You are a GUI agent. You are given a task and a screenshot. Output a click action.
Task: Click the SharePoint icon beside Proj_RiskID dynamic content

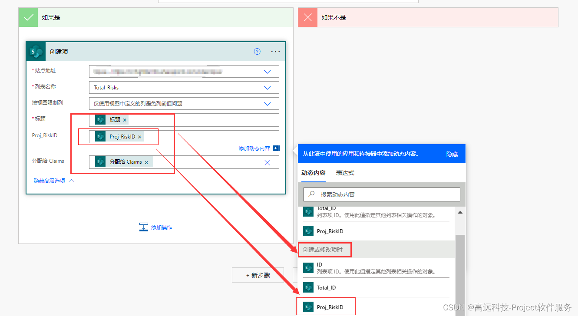pyautogui.click(x=308, y=306)
